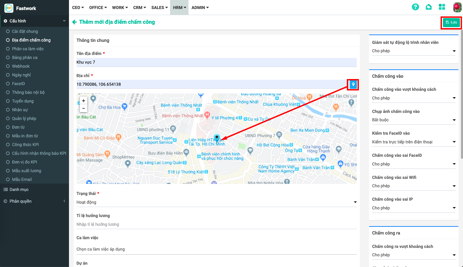Open Đơn vị đo KPI in sidebar
This screenshot has height=267, width=463.
tap(24, 162)
